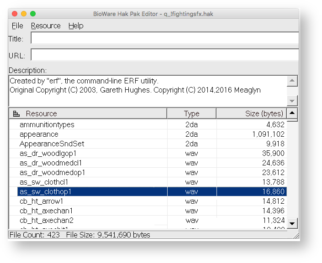Click the resource list scroll down arrow
322x263 pixels.
pyautogui.click(x=292, y=224)
